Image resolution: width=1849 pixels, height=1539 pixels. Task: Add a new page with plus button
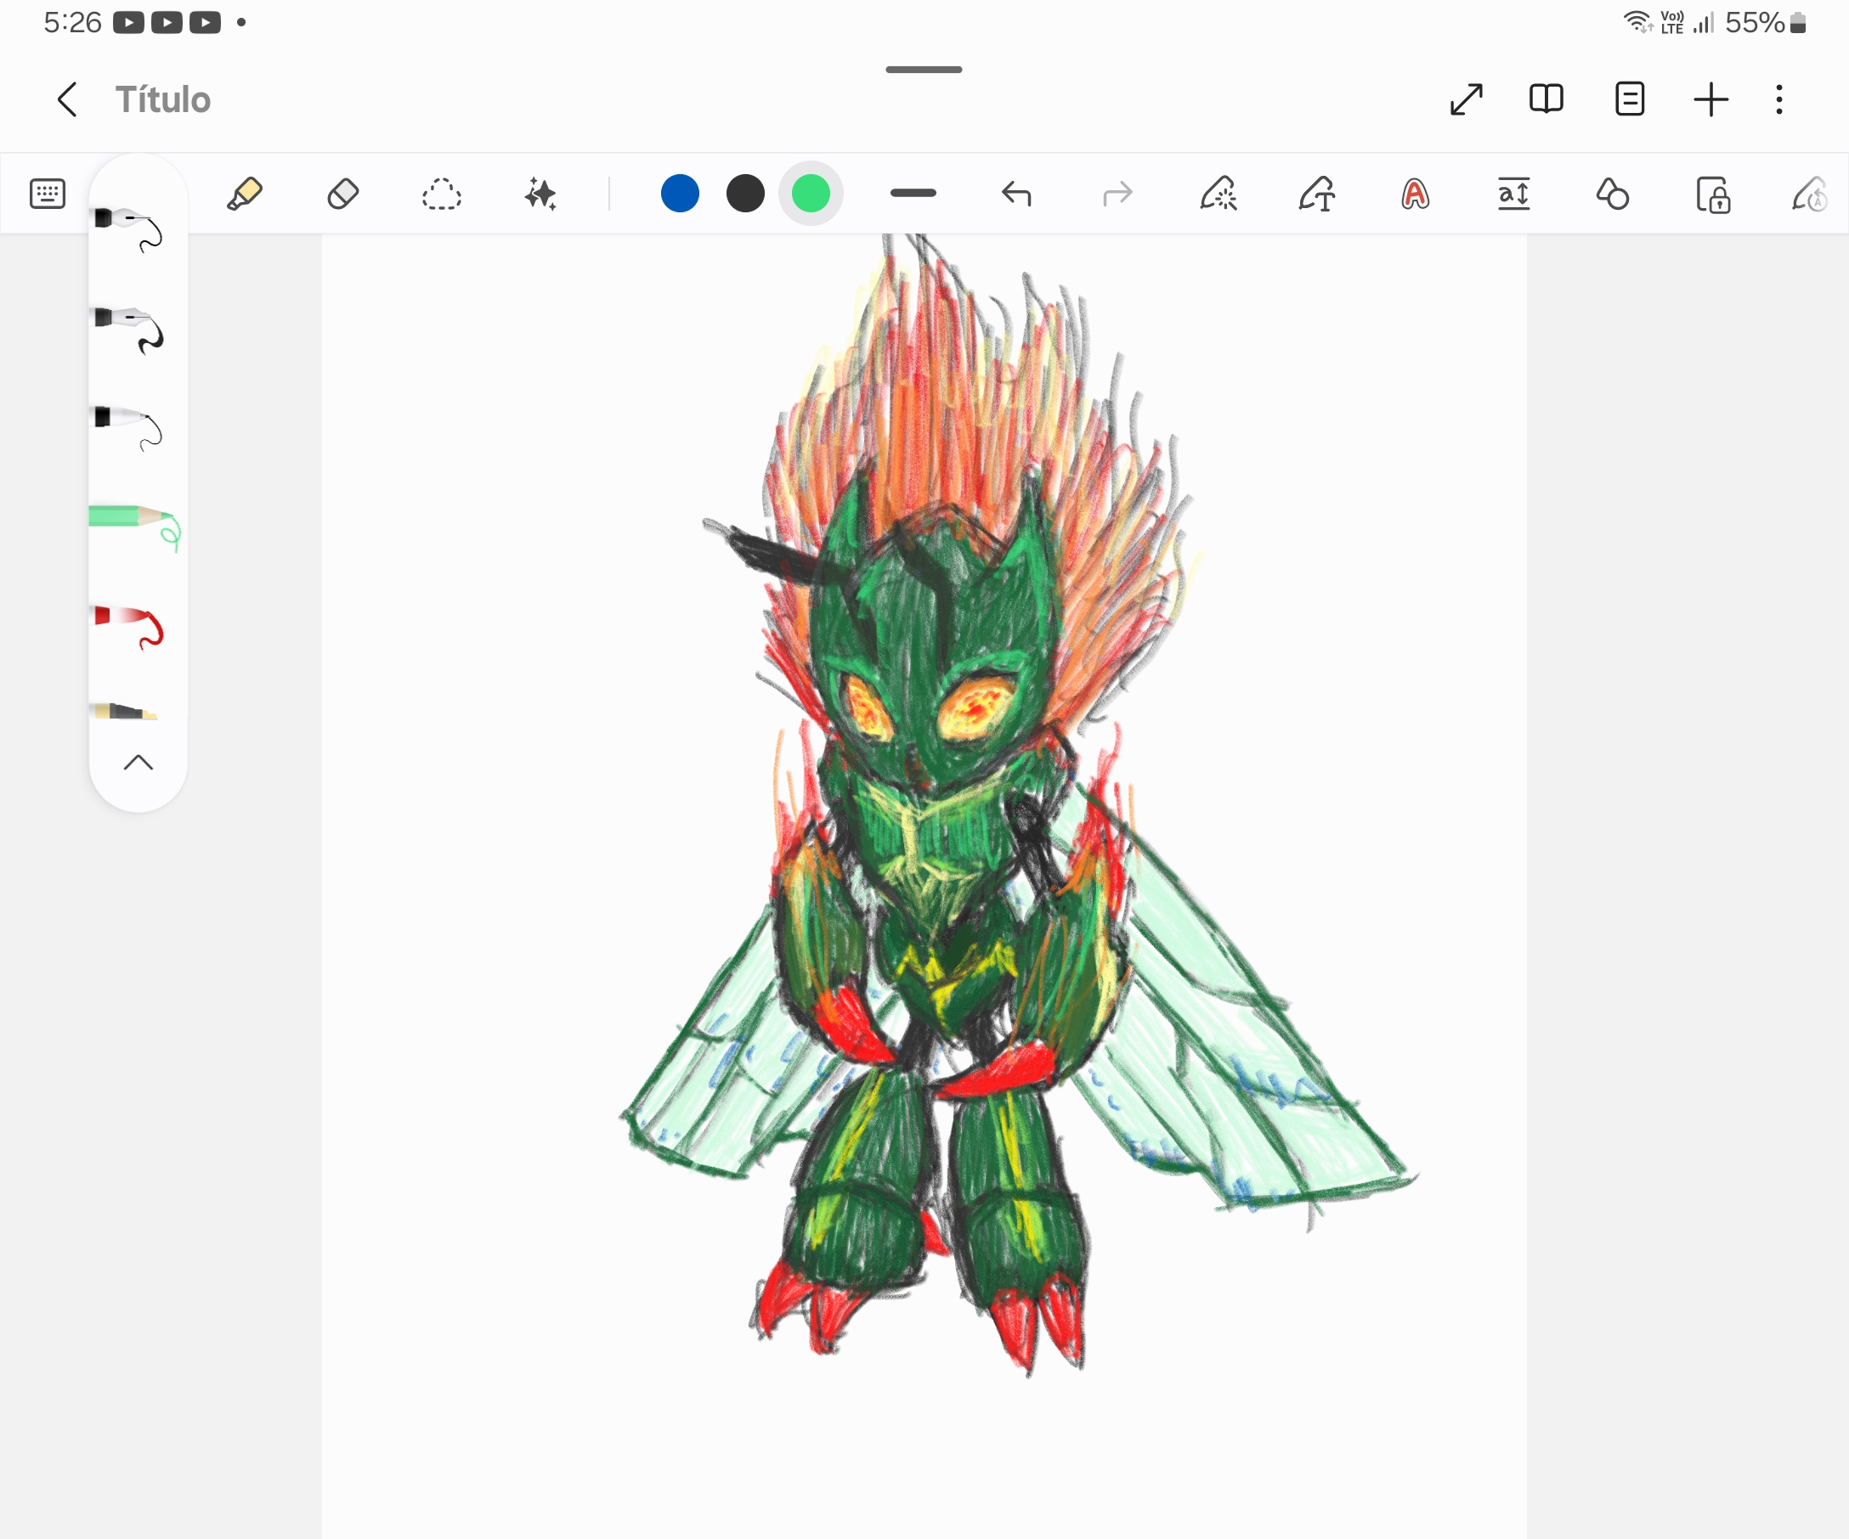click(x=1710, y=99)
